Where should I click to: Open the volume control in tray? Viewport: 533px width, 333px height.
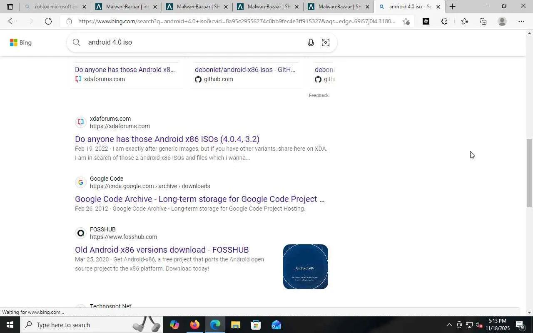pyautogui.click(x=479, y=325)
